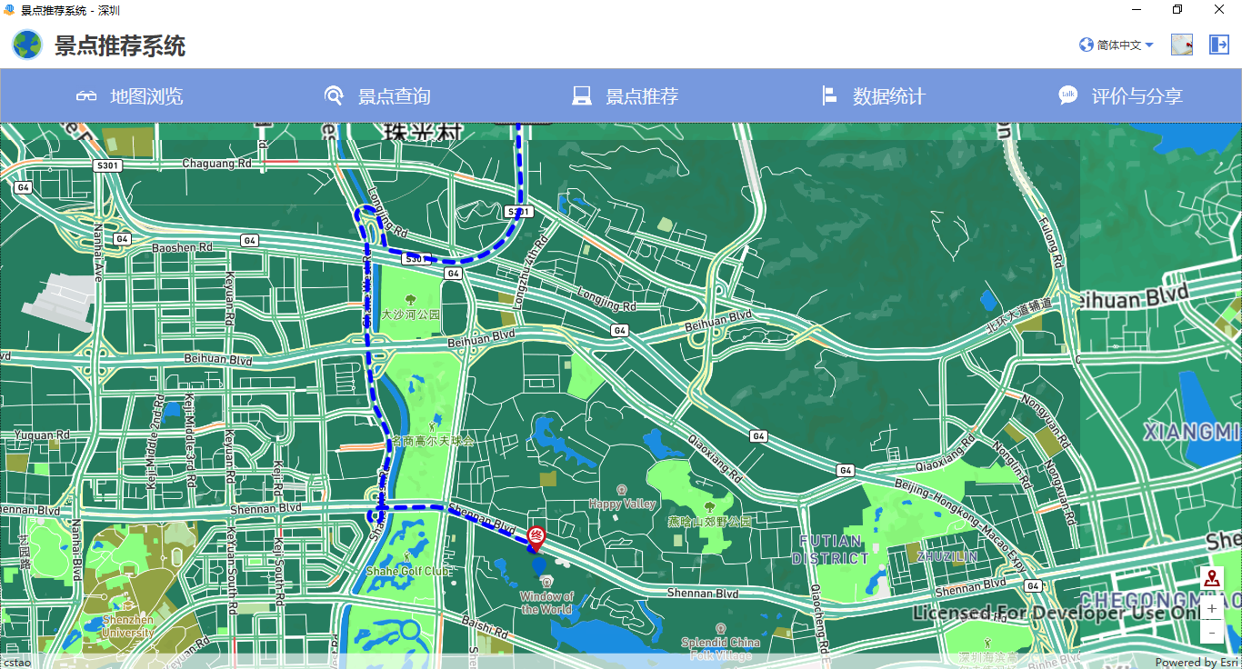Click the S301 road shield near Chaguang Rd

pyautogui.click(x=108, y=165)
